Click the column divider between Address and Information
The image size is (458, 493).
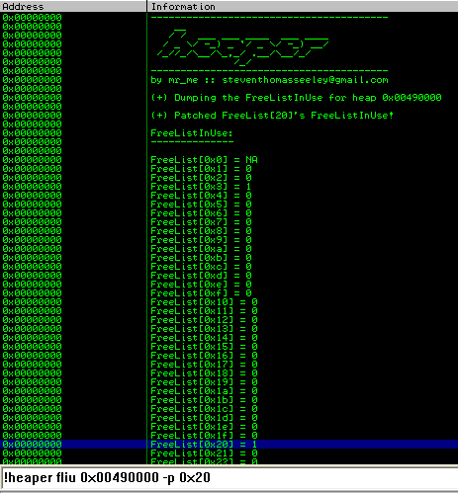(146, 6)
